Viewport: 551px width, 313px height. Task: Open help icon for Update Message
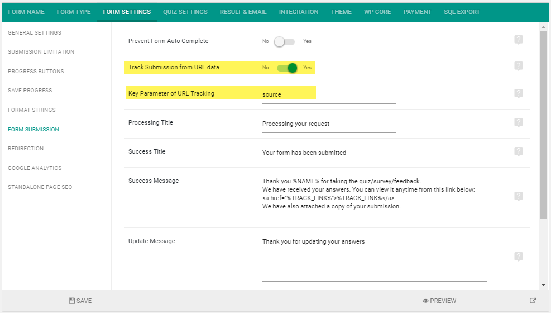[518, 257]
